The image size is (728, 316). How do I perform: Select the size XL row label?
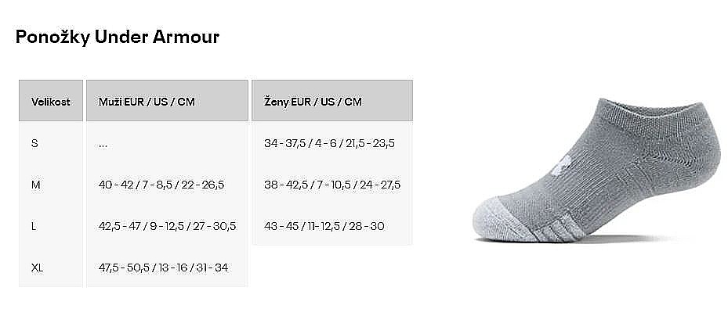click(x=37, y=268)
